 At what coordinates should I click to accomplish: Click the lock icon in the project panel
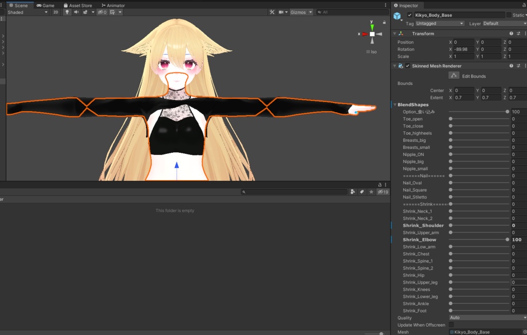tap(379, 184)
